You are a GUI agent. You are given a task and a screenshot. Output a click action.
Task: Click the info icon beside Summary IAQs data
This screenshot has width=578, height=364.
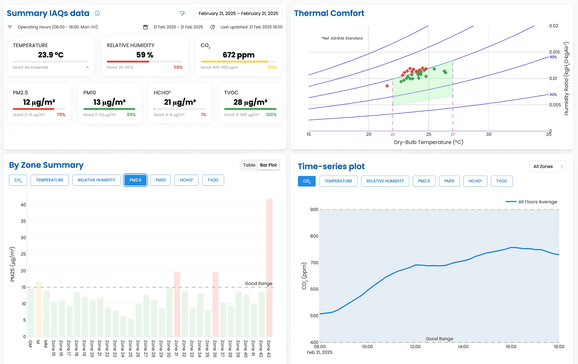(x=97, y=13)
